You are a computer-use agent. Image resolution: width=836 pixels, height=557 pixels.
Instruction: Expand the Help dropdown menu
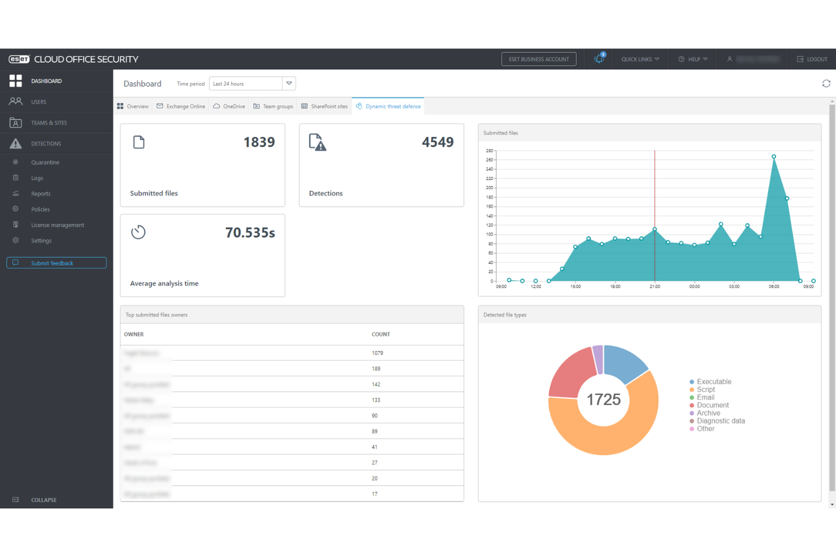(693, 59)
